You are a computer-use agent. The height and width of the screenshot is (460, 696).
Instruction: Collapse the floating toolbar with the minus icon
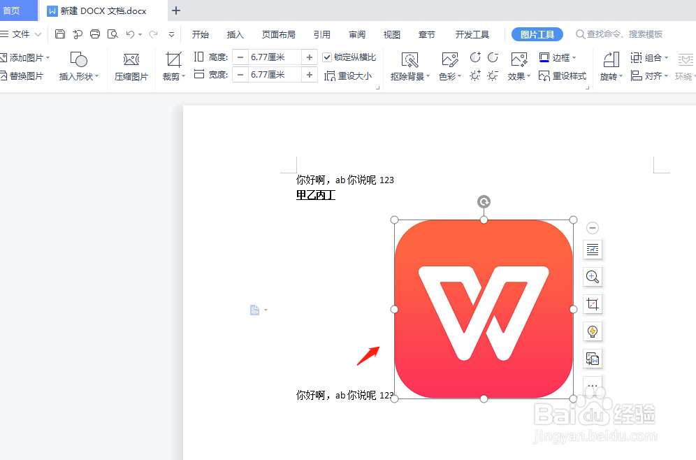coord(592,227)
